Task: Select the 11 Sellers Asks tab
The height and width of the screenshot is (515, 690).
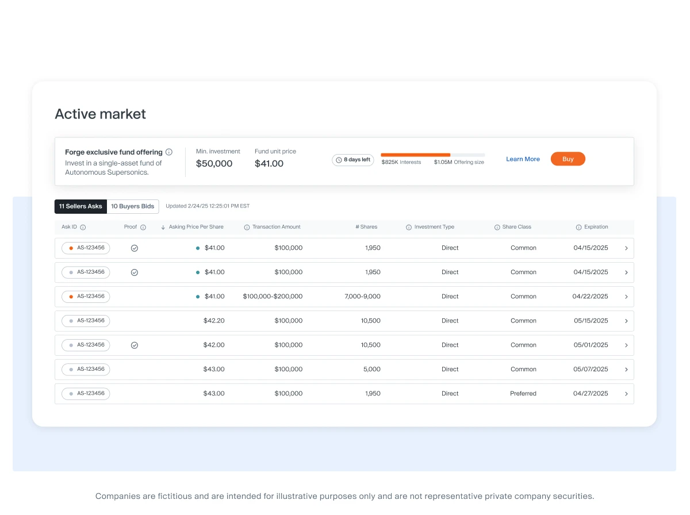Action: 80,206
